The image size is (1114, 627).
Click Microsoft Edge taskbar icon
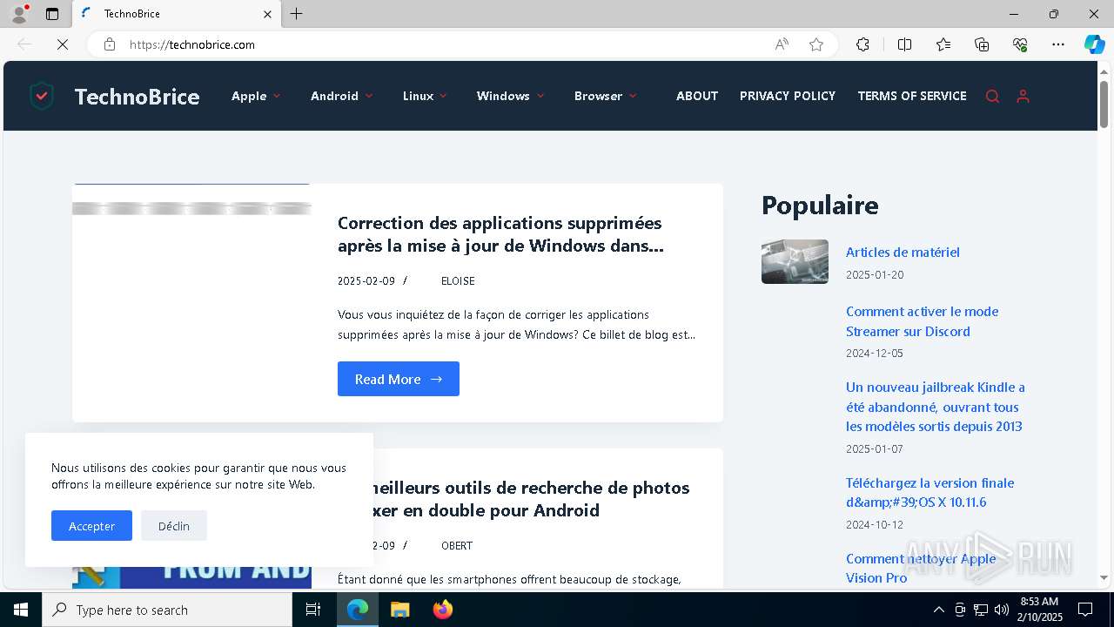coord(358,610)
